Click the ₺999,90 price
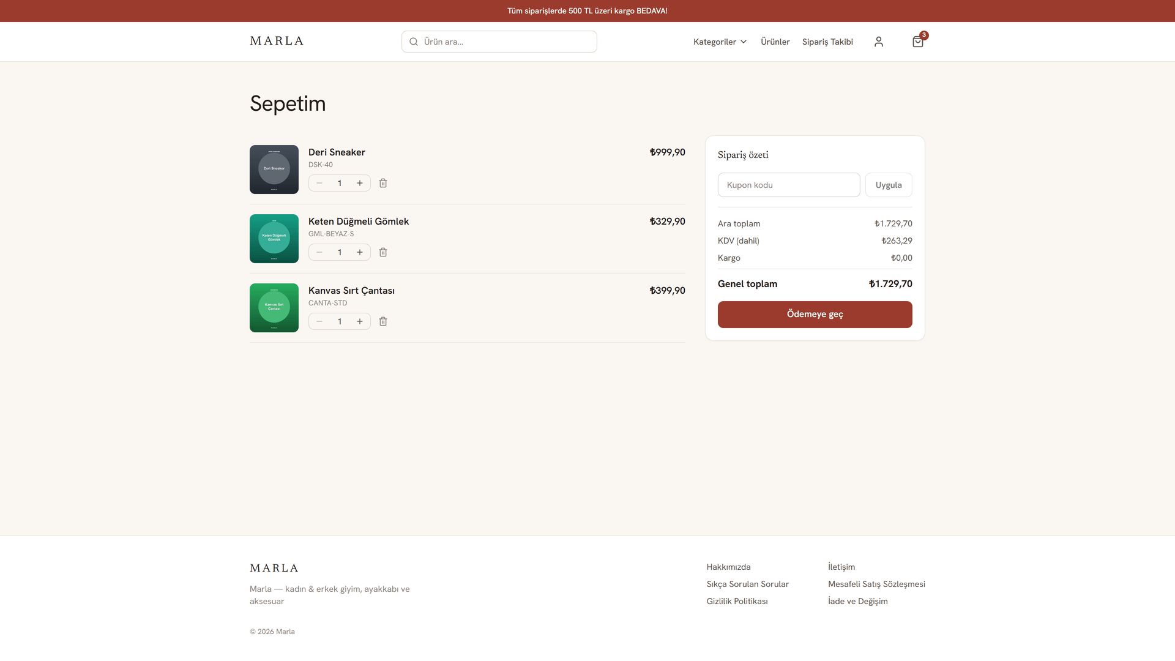This screenshot has height=661, width=1175. coord(667,152)
